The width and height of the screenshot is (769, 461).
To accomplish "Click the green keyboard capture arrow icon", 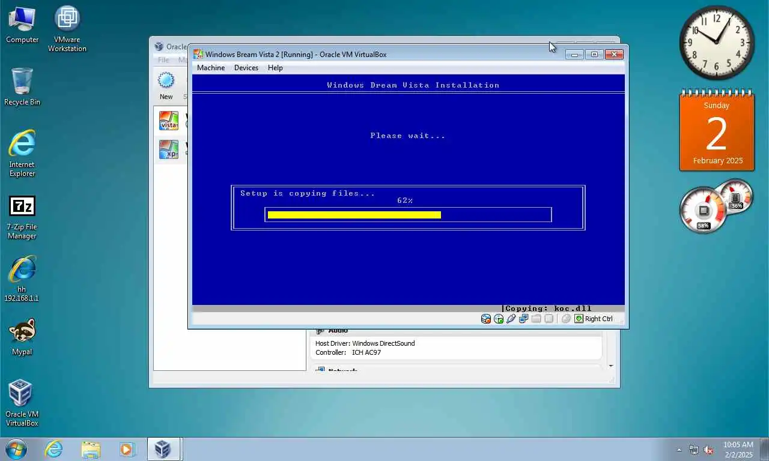I will 579,319.
